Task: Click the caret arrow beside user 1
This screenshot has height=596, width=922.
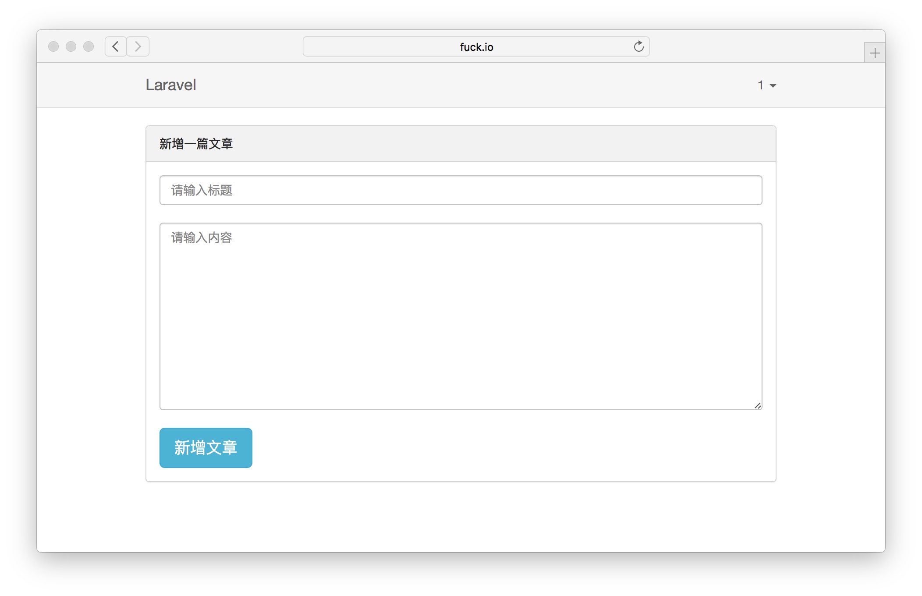Action: pos(773,86)
